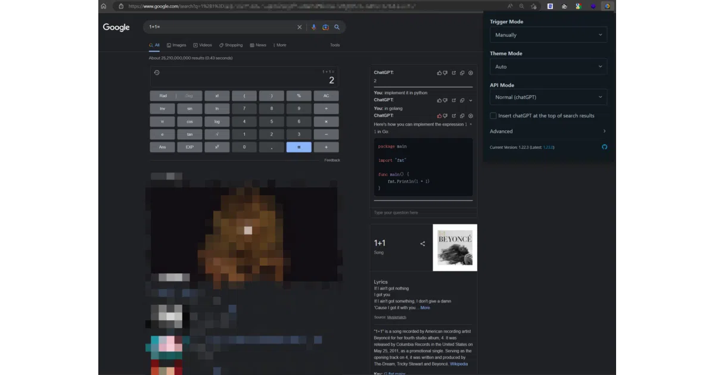Viewport: 715px width, 375px height.
Task: View site lock info in address bar
Action: click(121, 6)
